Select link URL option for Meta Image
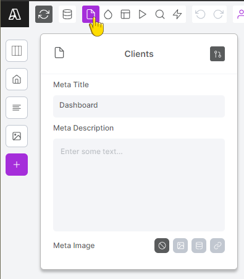 click(217, 246)
